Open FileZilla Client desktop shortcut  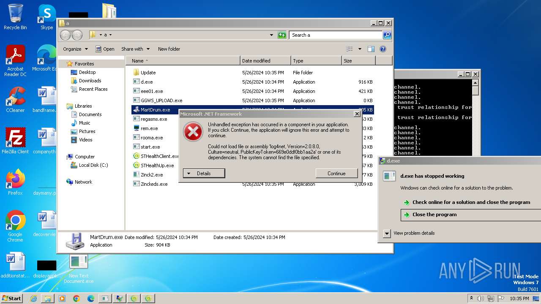(x=15, y=141)
